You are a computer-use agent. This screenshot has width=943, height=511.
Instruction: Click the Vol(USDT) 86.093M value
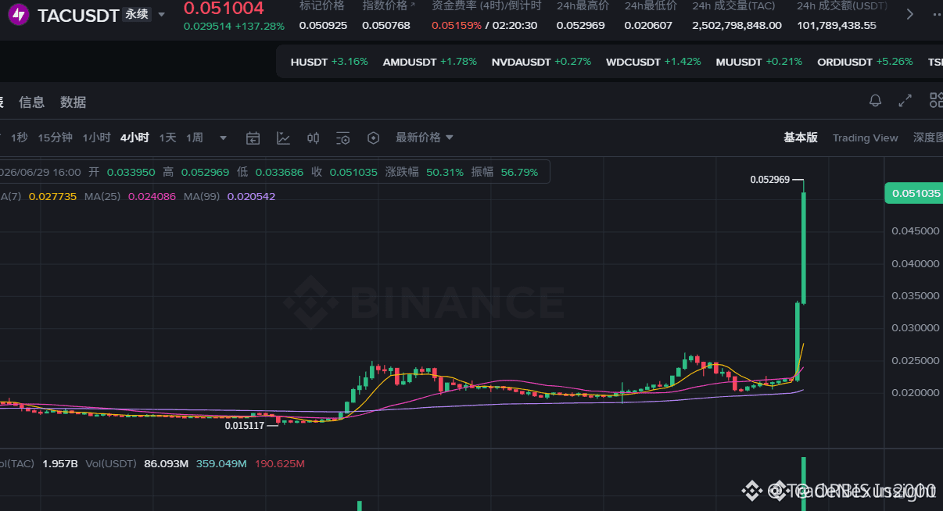click(x=166, y=464)
